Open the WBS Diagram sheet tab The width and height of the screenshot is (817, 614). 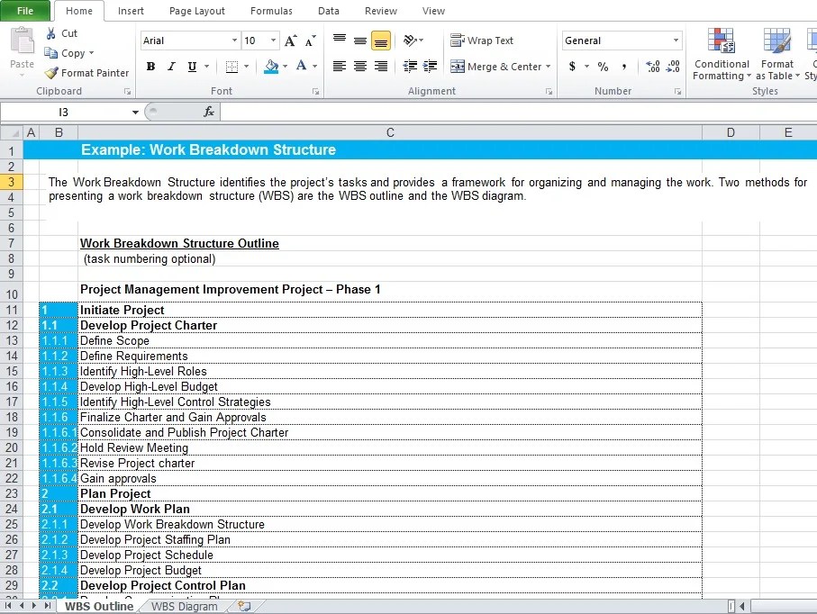point(185,606)
